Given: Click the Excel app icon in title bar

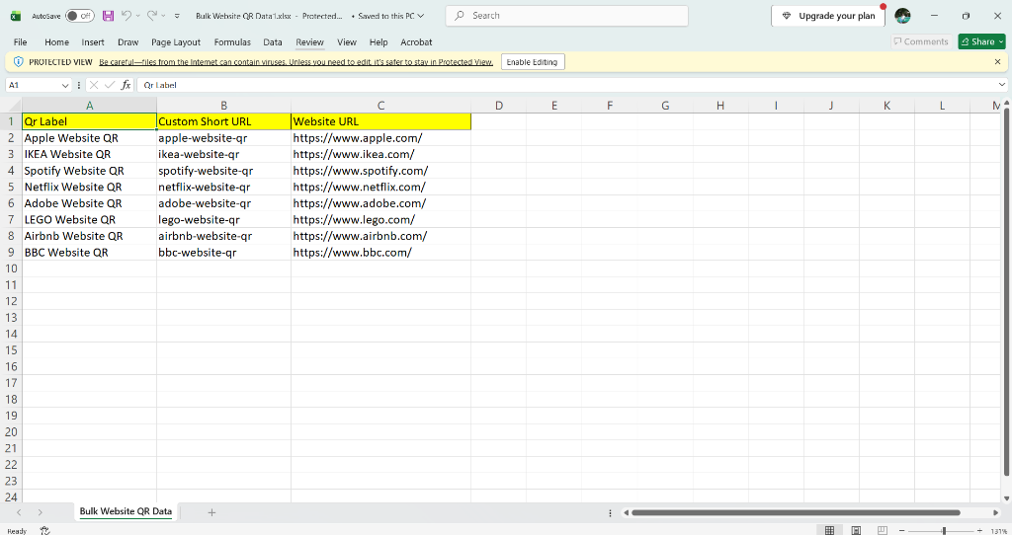Looking at the screenshot, I should [16, 16].
